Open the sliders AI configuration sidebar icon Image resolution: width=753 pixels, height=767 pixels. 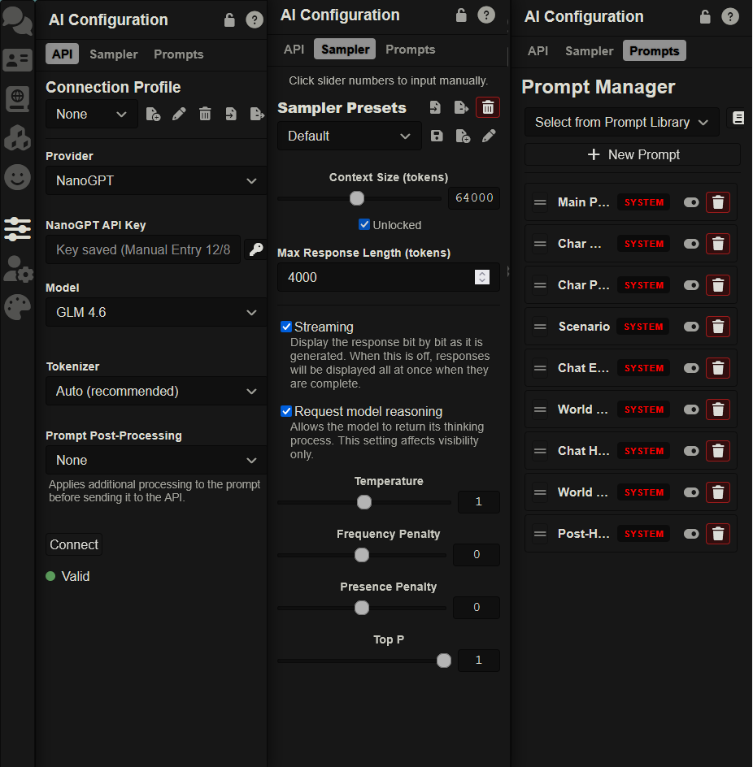(x=17, y=229)
